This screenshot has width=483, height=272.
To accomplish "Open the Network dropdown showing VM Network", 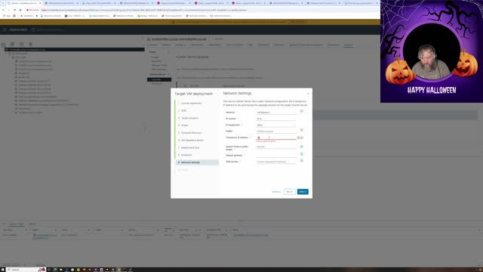I will (x=276, y=113).
